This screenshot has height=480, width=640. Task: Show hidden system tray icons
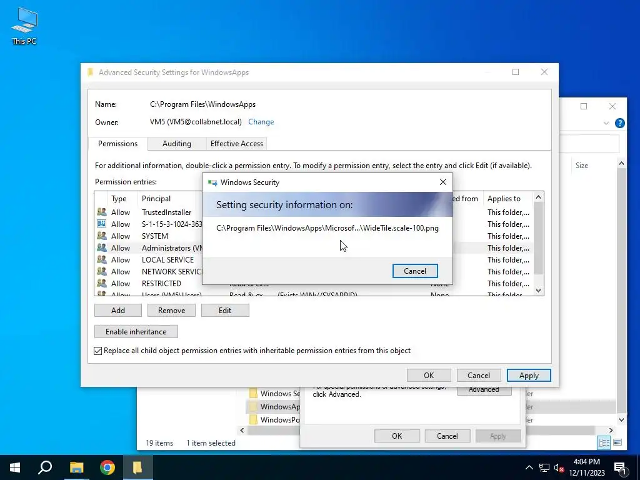tap(529, 467)
